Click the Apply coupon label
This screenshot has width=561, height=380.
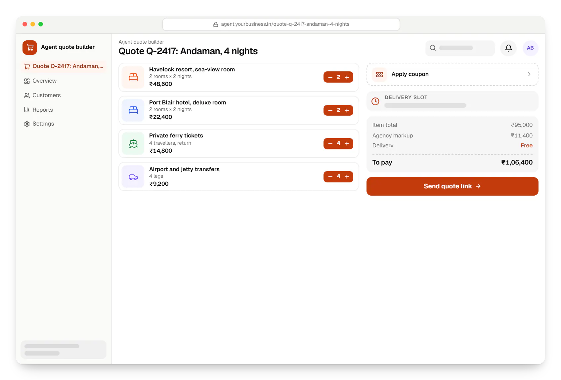tap(410, 74)
